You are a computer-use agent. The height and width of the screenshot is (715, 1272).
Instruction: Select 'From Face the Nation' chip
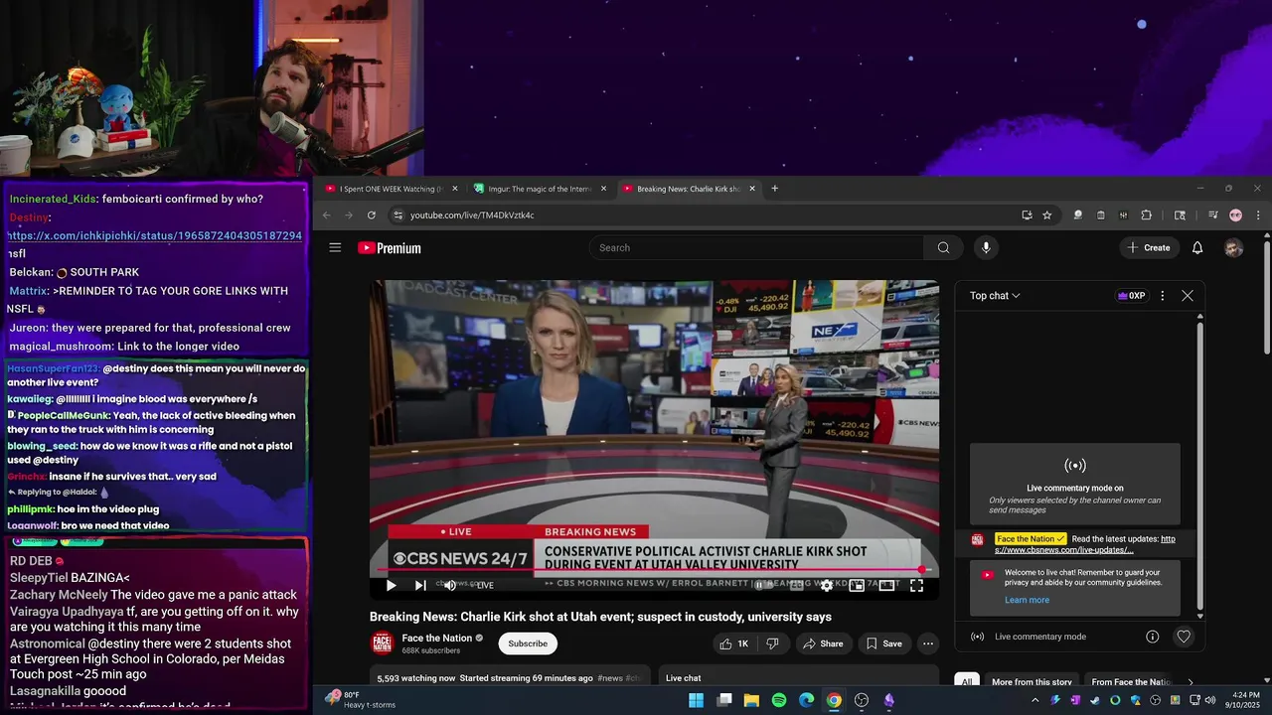click(x=1131, y=682)
